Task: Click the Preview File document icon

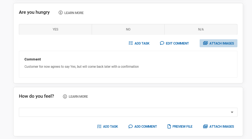Action: [x=169, y=126]
